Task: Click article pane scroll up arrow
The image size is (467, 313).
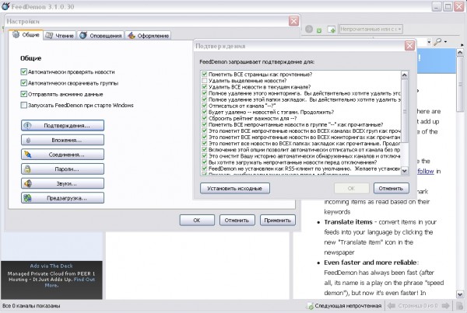Action: [460, 53]
